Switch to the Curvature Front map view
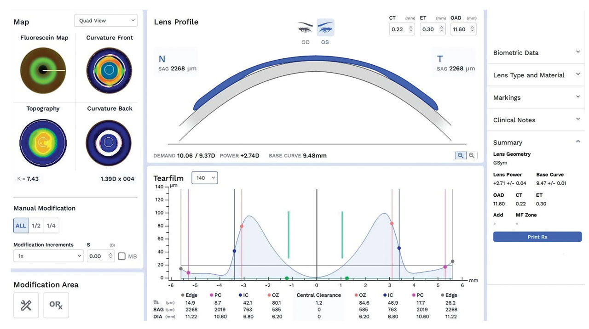Screen dimensions: 589x329 click(x=109, y=70)
